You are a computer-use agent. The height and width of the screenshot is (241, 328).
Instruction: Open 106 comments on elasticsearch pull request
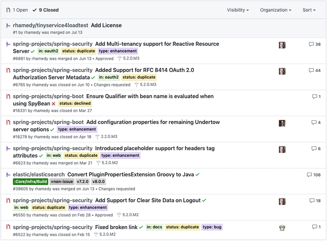pos(314,175)
